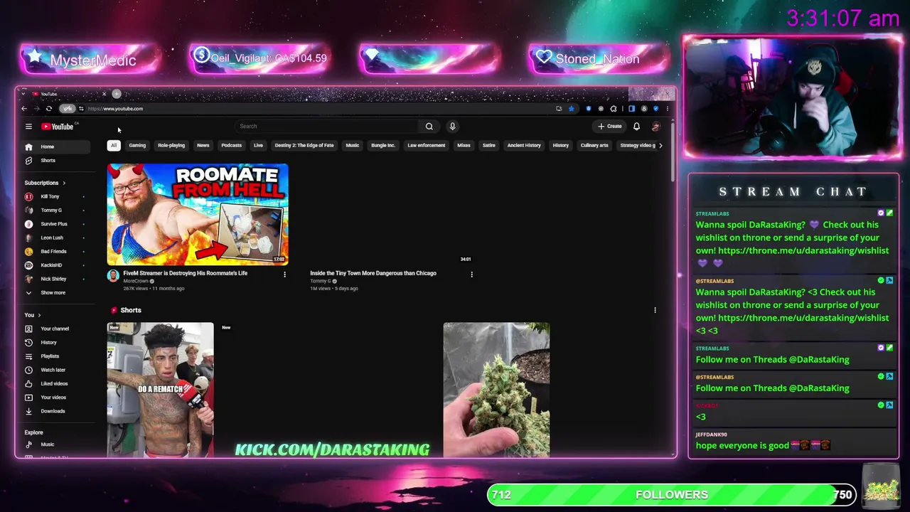Select the Bungie Inc. filter chip
The image size is (910, 512).
point(383,146)
